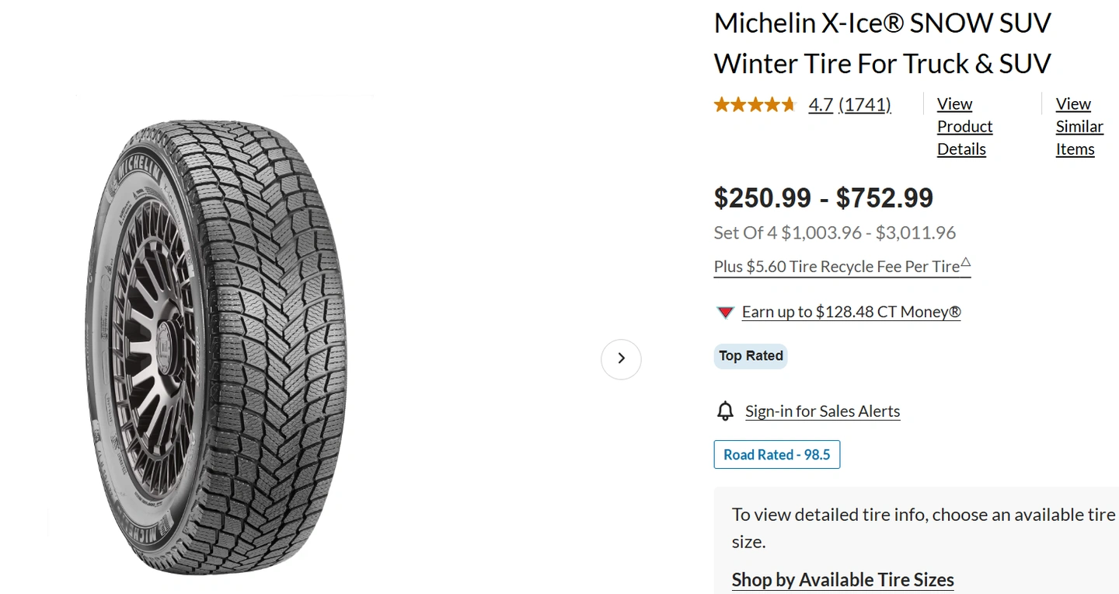This screenshot has height=594, width=1119.
Task: Click the red Canadian Tire triangle icon
Action: coord(725,313)
